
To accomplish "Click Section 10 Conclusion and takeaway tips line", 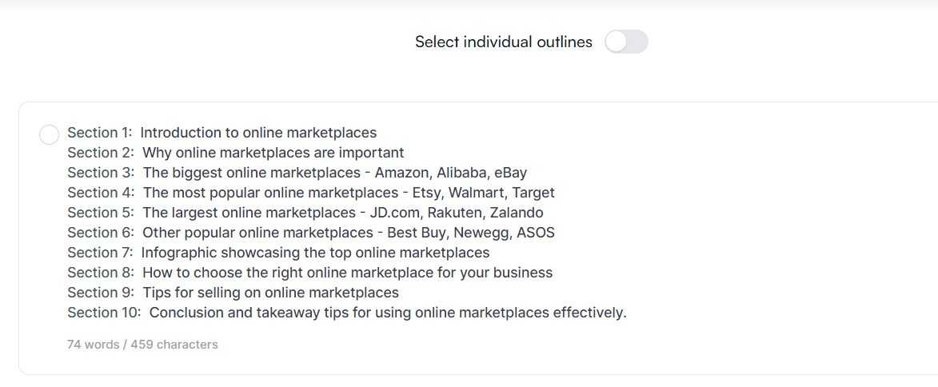I will pos(347,312).
